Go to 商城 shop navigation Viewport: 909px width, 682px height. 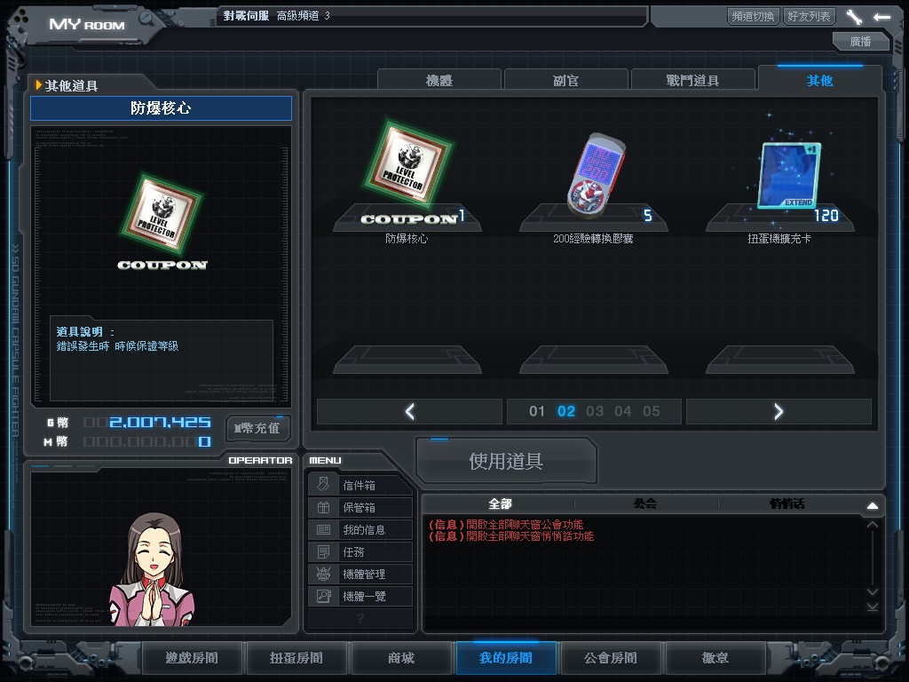pyautogui.click(x=401, y=658)
